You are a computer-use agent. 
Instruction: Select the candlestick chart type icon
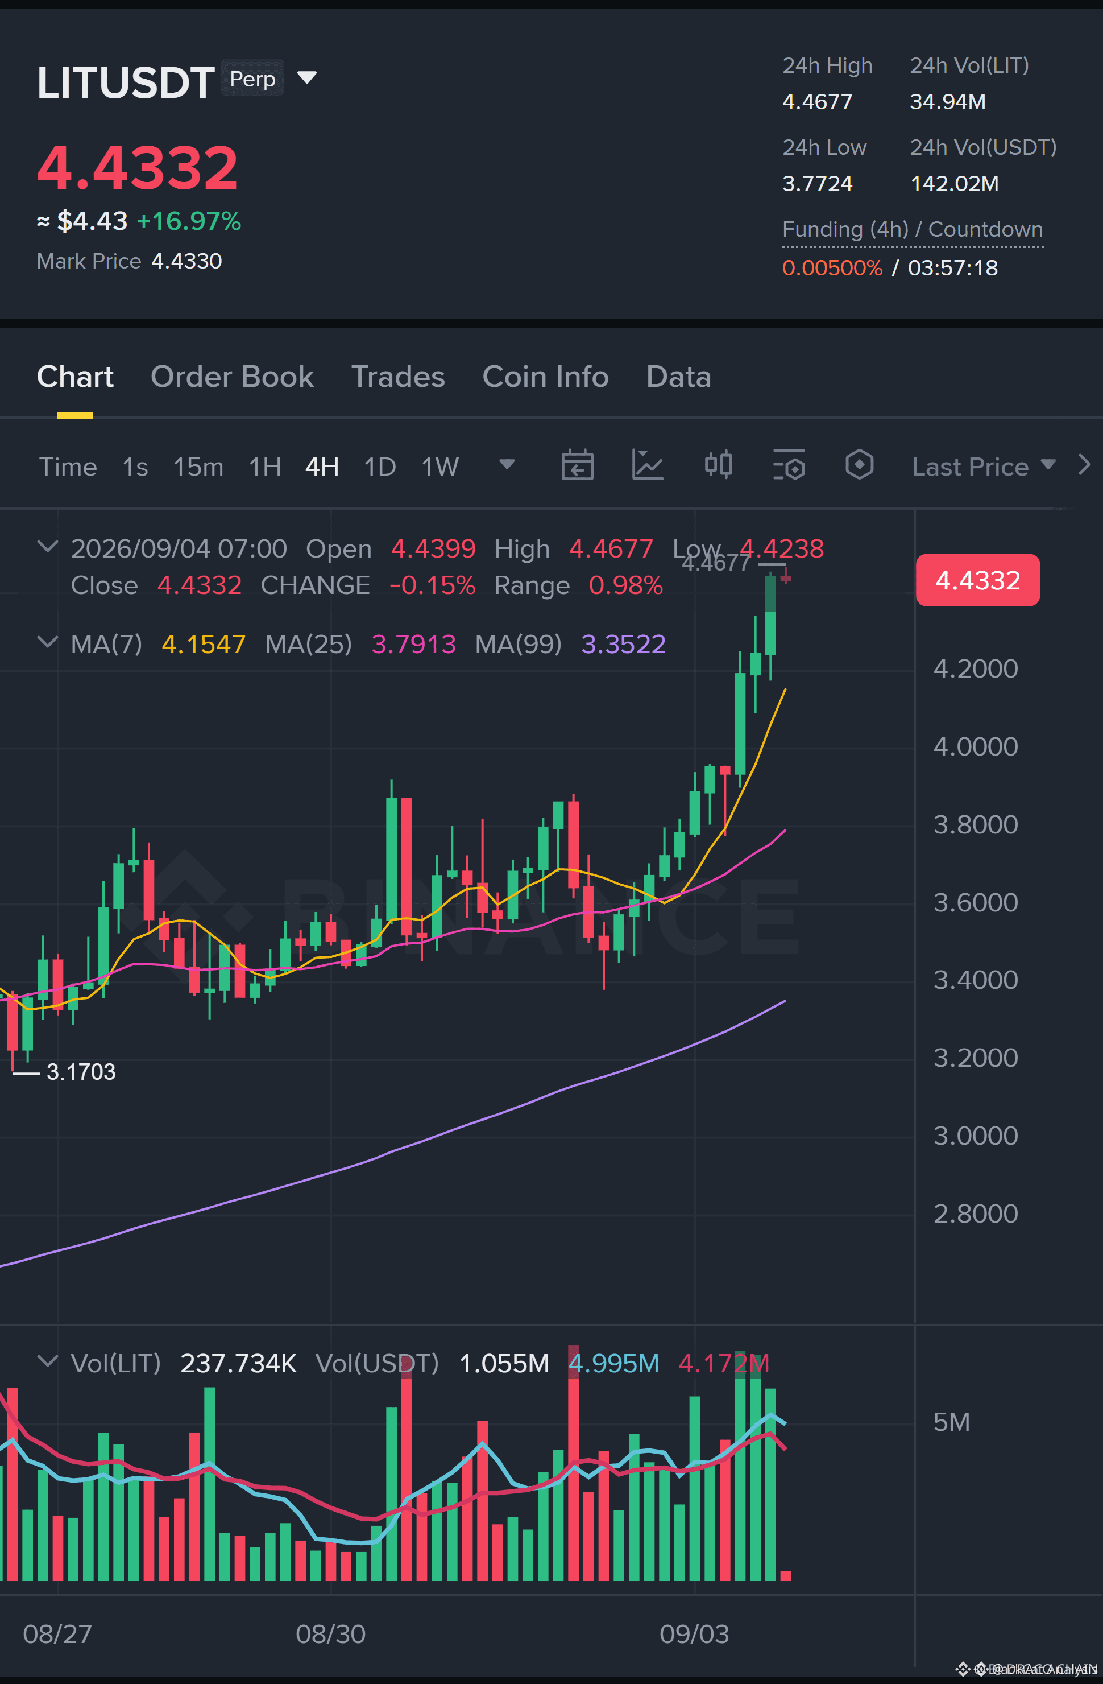(718, 465)
